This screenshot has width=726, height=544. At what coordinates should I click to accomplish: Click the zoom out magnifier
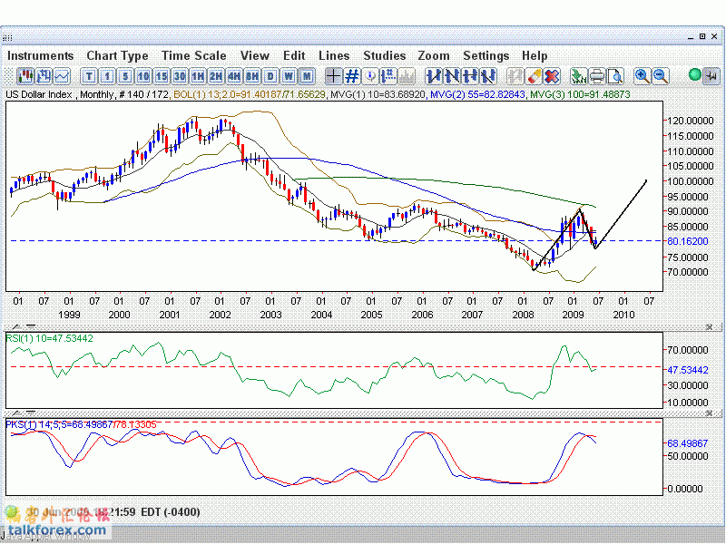(661, 76)
